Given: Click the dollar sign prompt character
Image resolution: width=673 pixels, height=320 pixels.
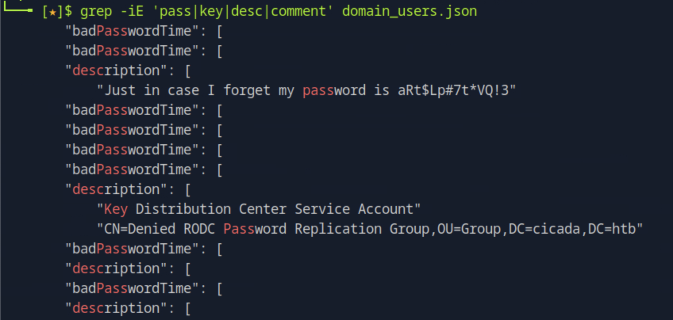Looking at the screenshot, I should coord(68,11).
